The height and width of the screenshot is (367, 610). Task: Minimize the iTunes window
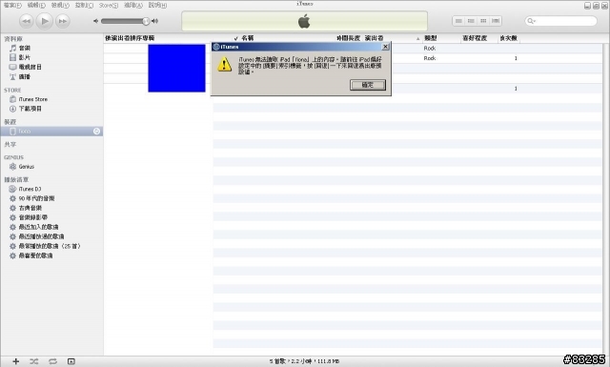point(587,6)
